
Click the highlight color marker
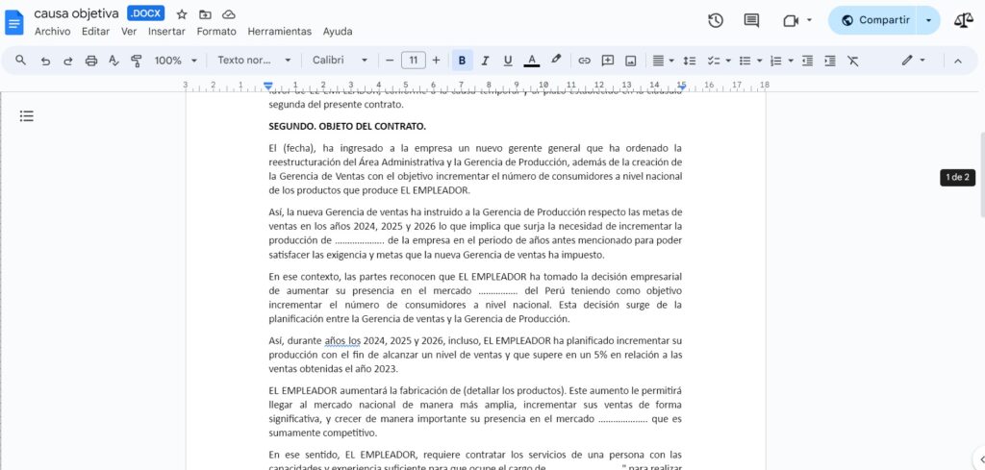[556, 60]
